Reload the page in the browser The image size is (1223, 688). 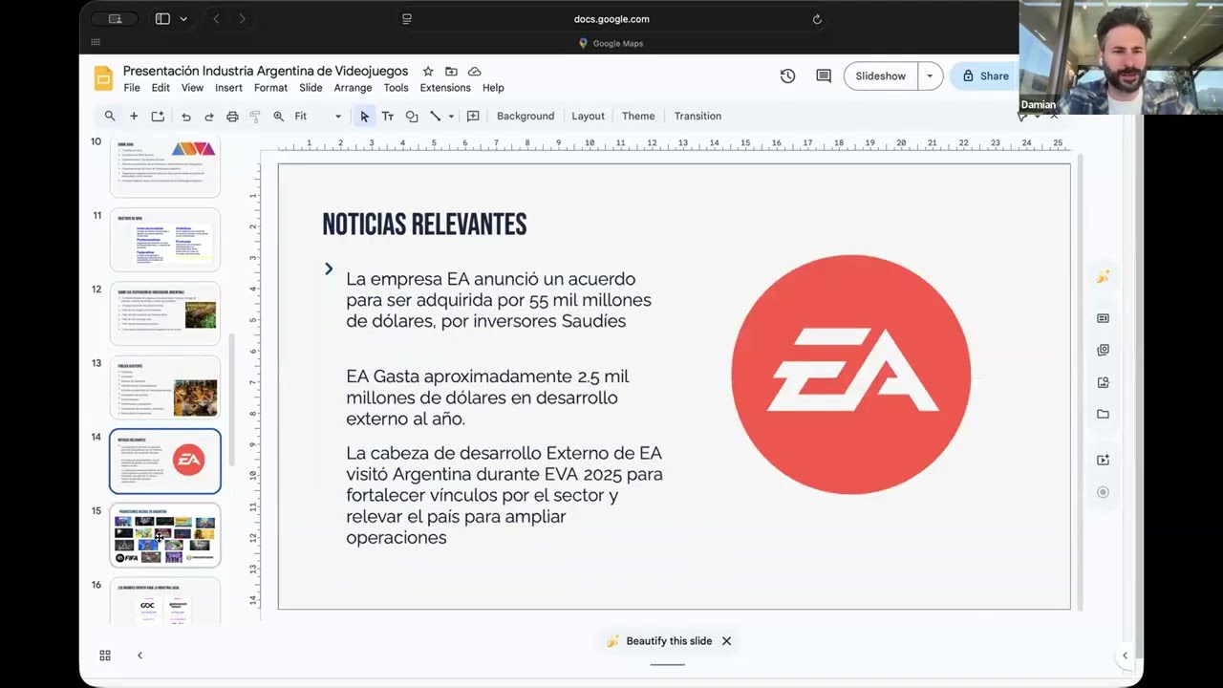817,19
